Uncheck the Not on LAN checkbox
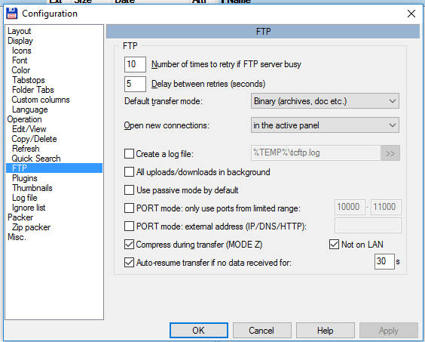 334,245
